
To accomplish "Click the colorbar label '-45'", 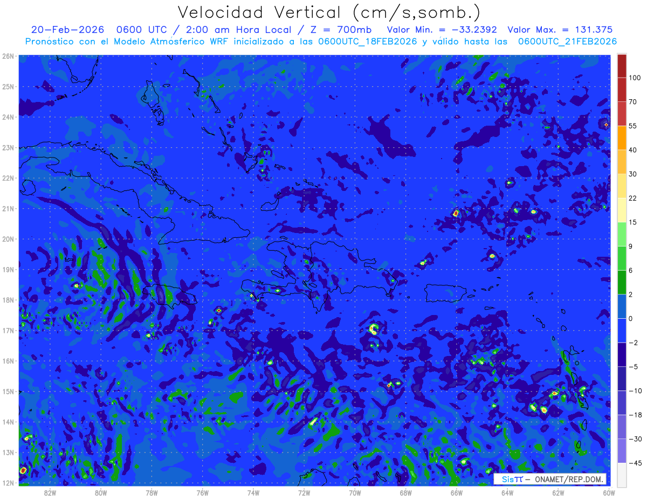I will [635, 463].
